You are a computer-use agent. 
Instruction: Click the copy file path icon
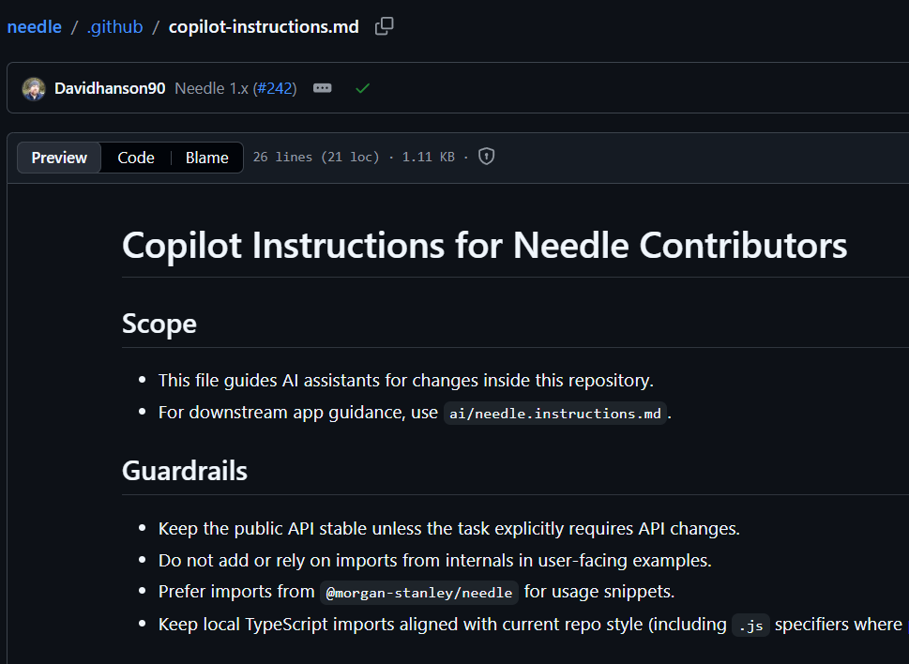point(384,26)
